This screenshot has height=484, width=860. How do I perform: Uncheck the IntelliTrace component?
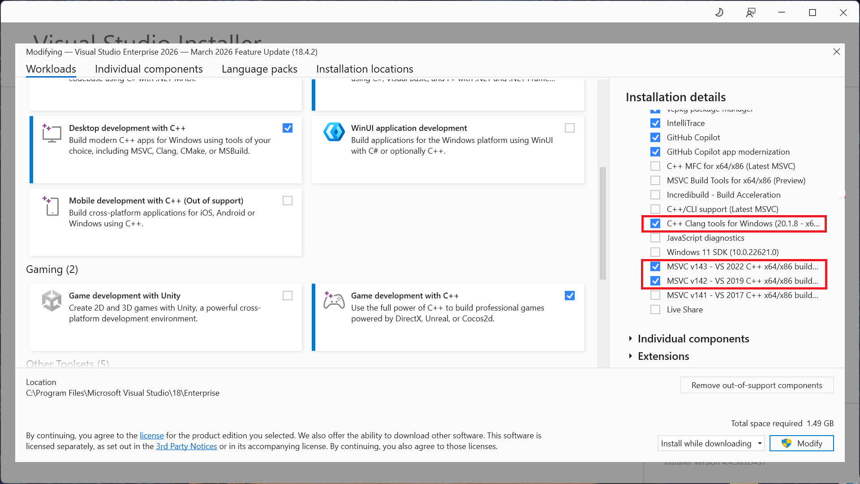(655, 123)
